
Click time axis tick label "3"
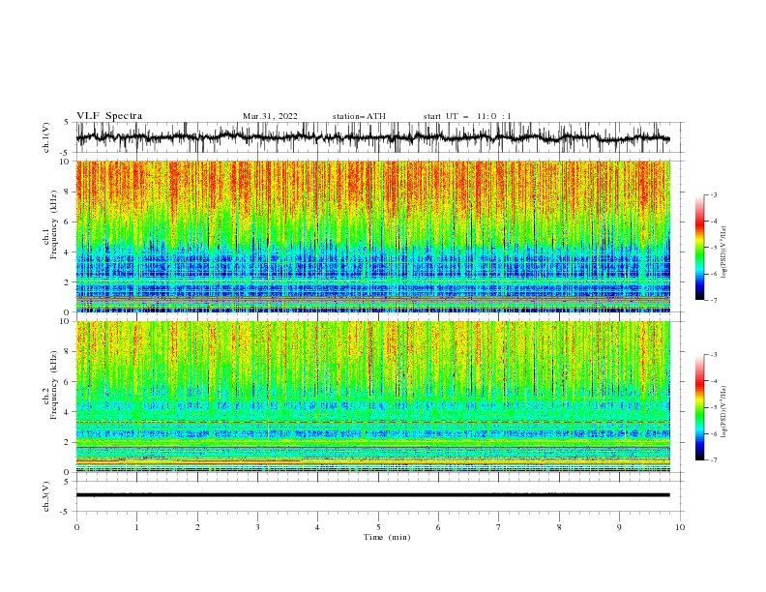point(257,527)
